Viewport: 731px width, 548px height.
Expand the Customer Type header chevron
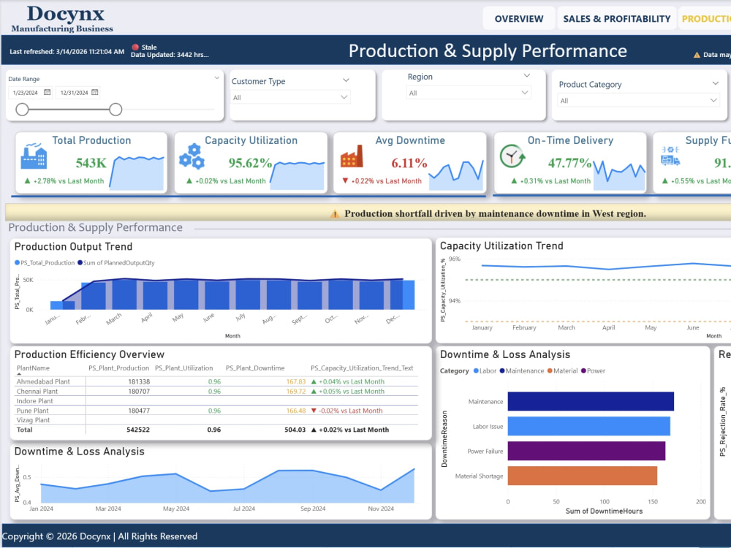(346, 80)
